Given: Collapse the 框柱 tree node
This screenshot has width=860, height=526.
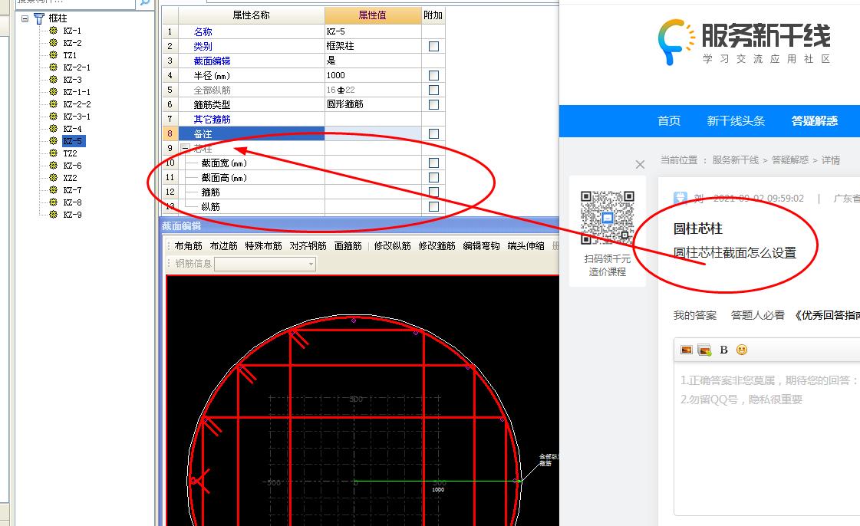Looking at the screenshot, I should [25, 18].
